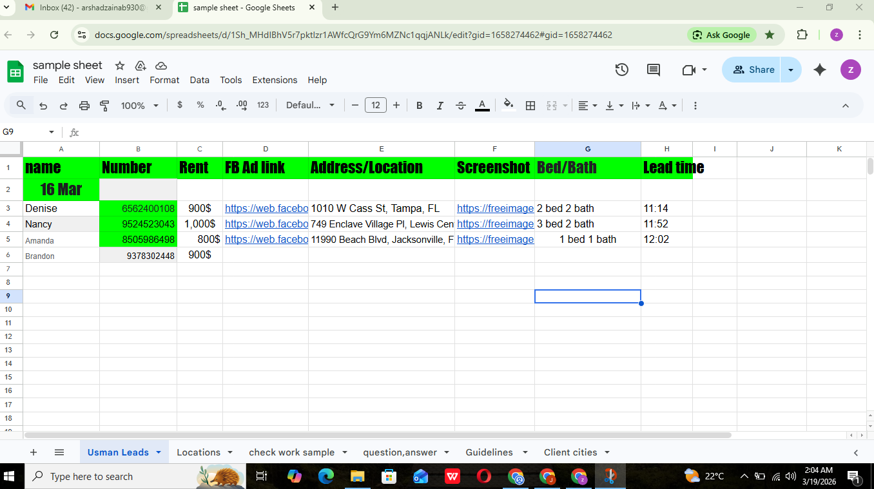Open the toolbar's three-dot More menu
This screenshot has height=489, width=874.
pos(695,106)
